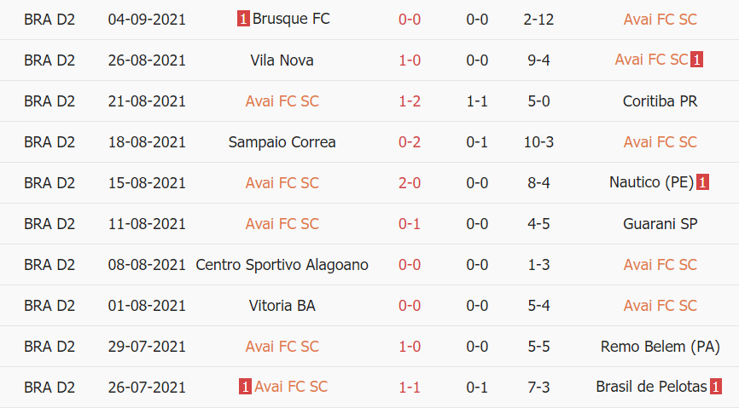Click Avai's red card badge in the Vila Nova row
This screenshot has width=739, height=408.
[696, 60]
